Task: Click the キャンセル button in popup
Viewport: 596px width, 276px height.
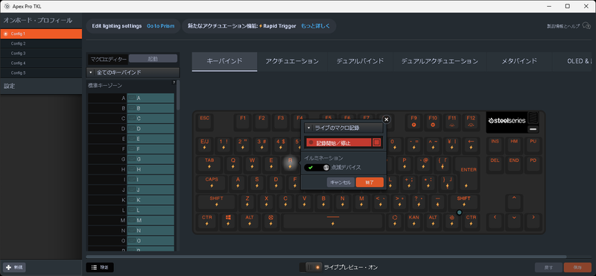Action: click(x=340, y=182)
